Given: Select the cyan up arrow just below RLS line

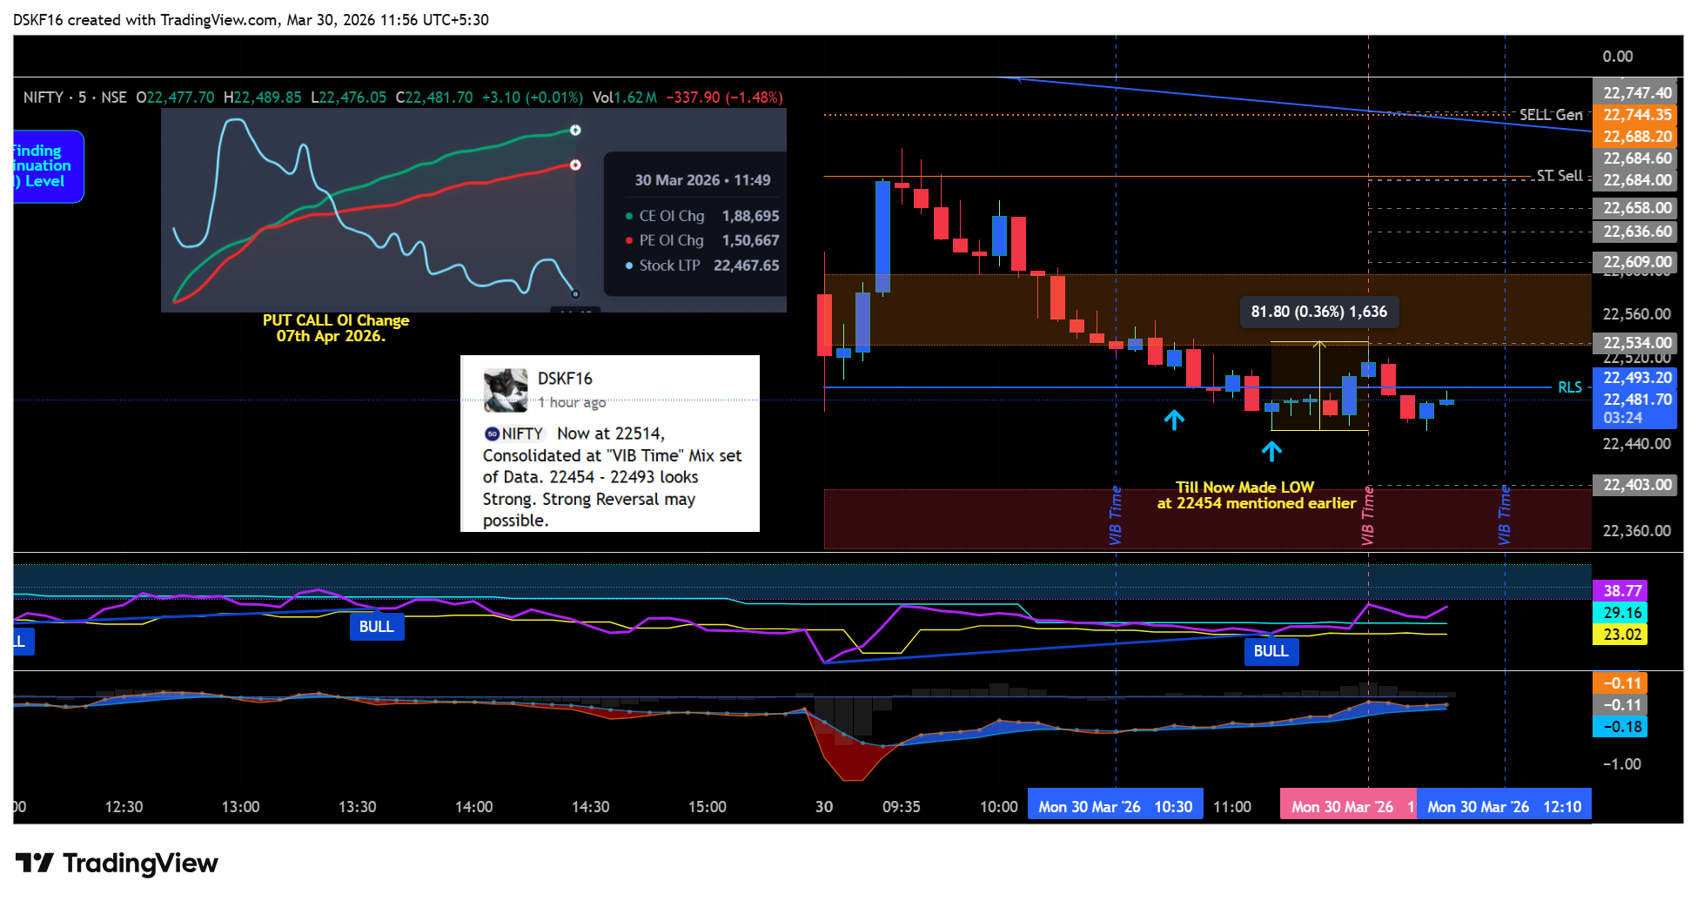Looking at the screenshot, I should pyautogui.click(x=1174, y=420).
